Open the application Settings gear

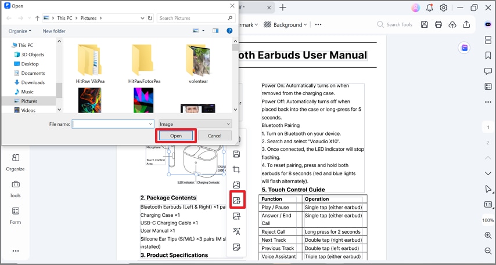(x=444, y=8)
